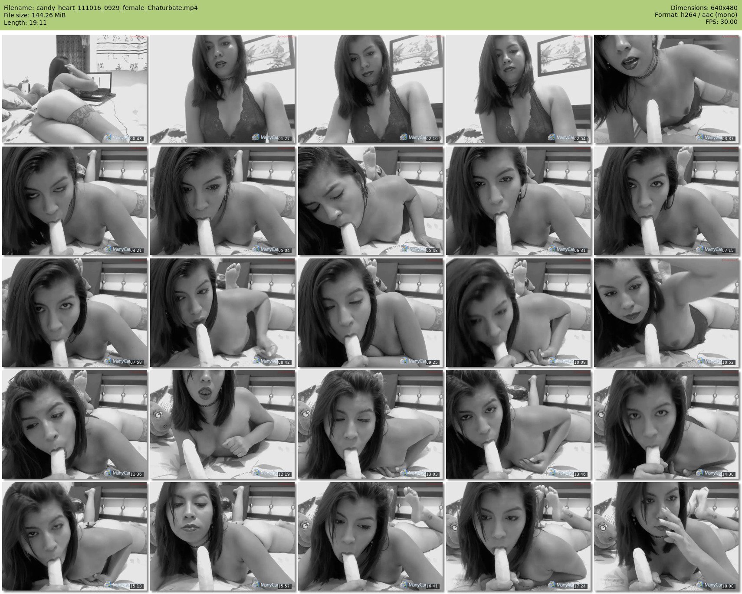Image resolution: width=742 pixels, height=594 pixels.
Task: Click the Dimensions 640x480 text
Action: click(704, 8)
